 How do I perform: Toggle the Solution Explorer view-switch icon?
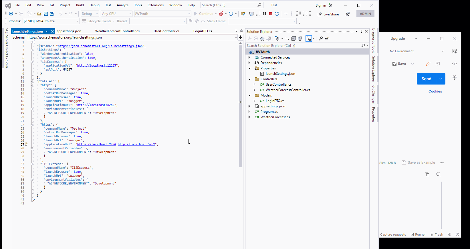(309, 39)
